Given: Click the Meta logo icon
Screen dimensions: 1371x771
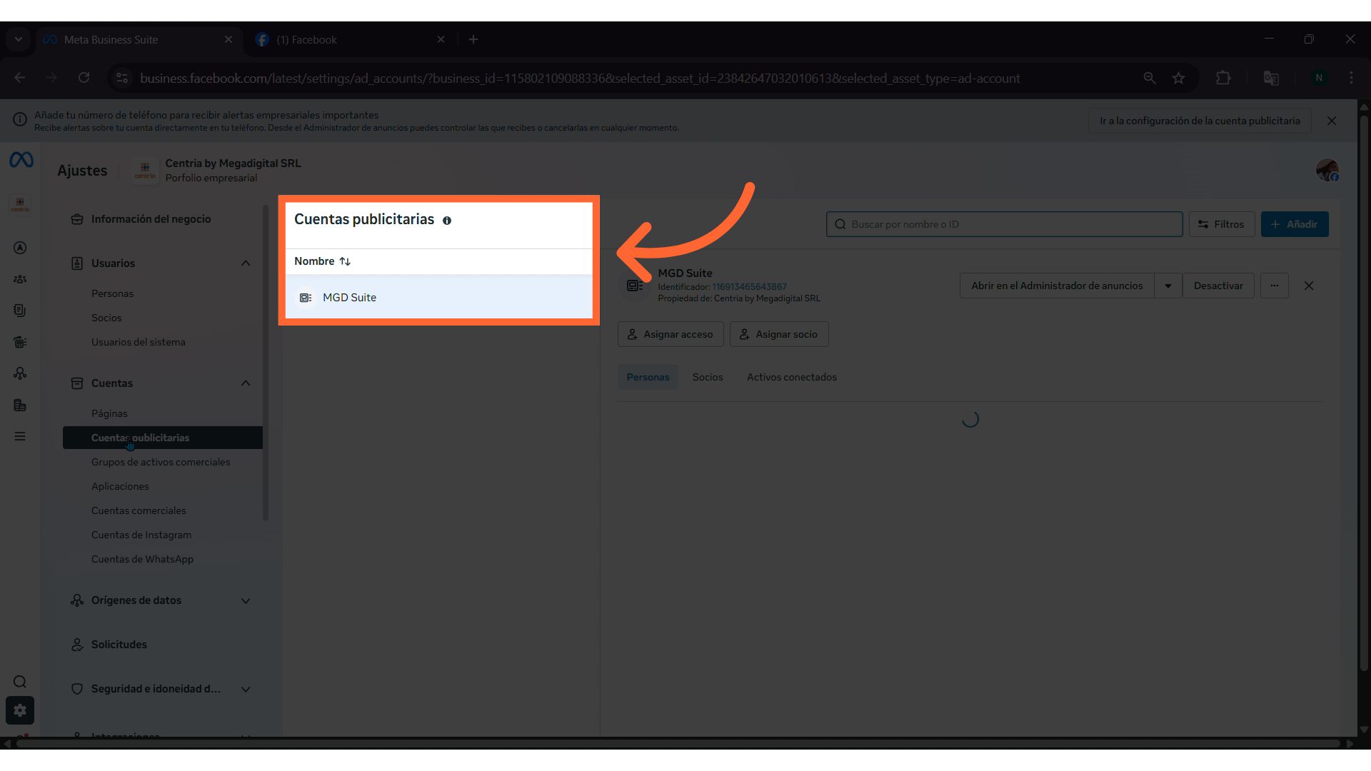Looking at the screenshot, I should [21, 160].
